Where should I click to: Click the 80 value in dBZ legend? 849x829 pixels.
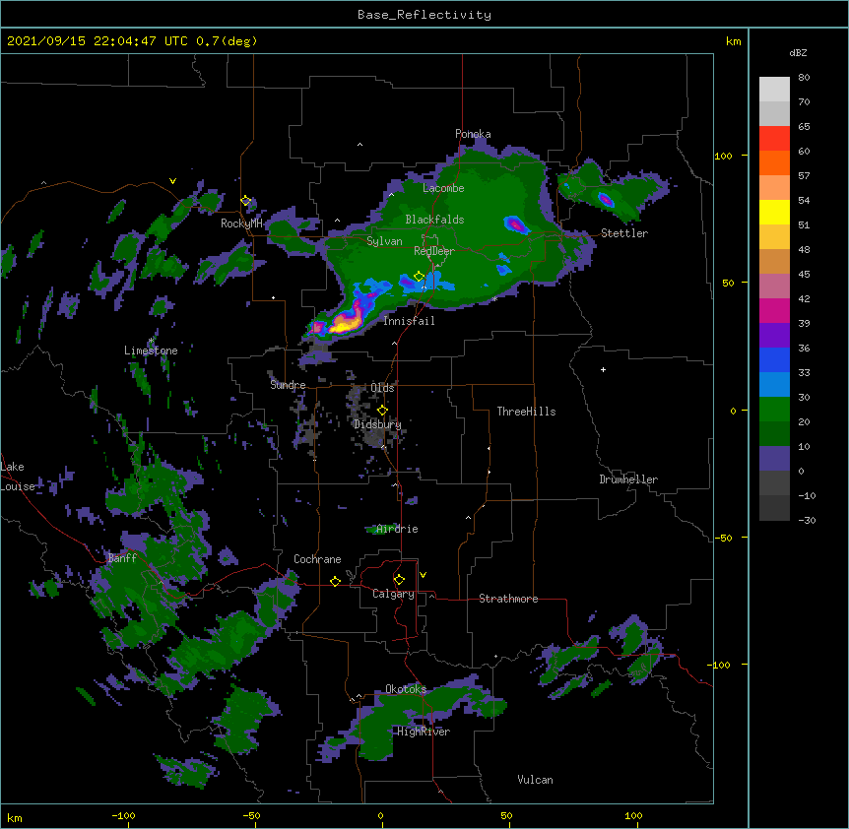pos(804,78)
